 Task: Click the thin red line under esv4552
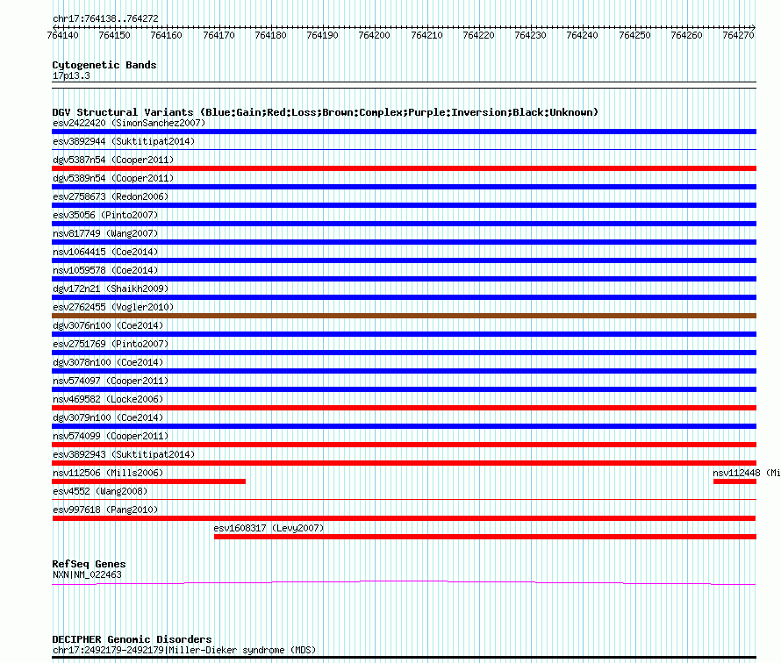[404, 499]
